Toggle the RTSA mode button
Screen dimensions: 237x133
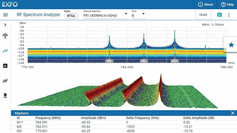click(x=71, y=16)
